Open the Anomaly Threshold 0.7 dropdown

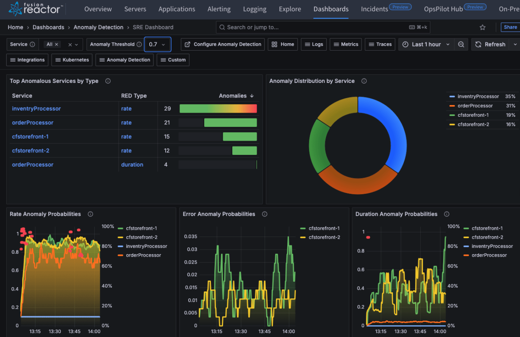click(158, 44)
